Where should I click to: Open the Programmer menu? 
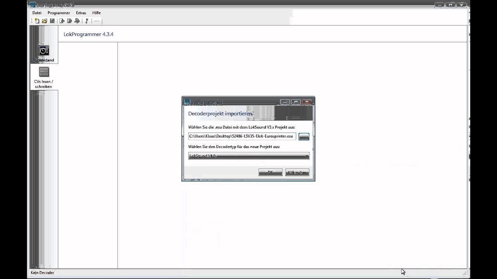pyautogui.click(x=59, y=13)
